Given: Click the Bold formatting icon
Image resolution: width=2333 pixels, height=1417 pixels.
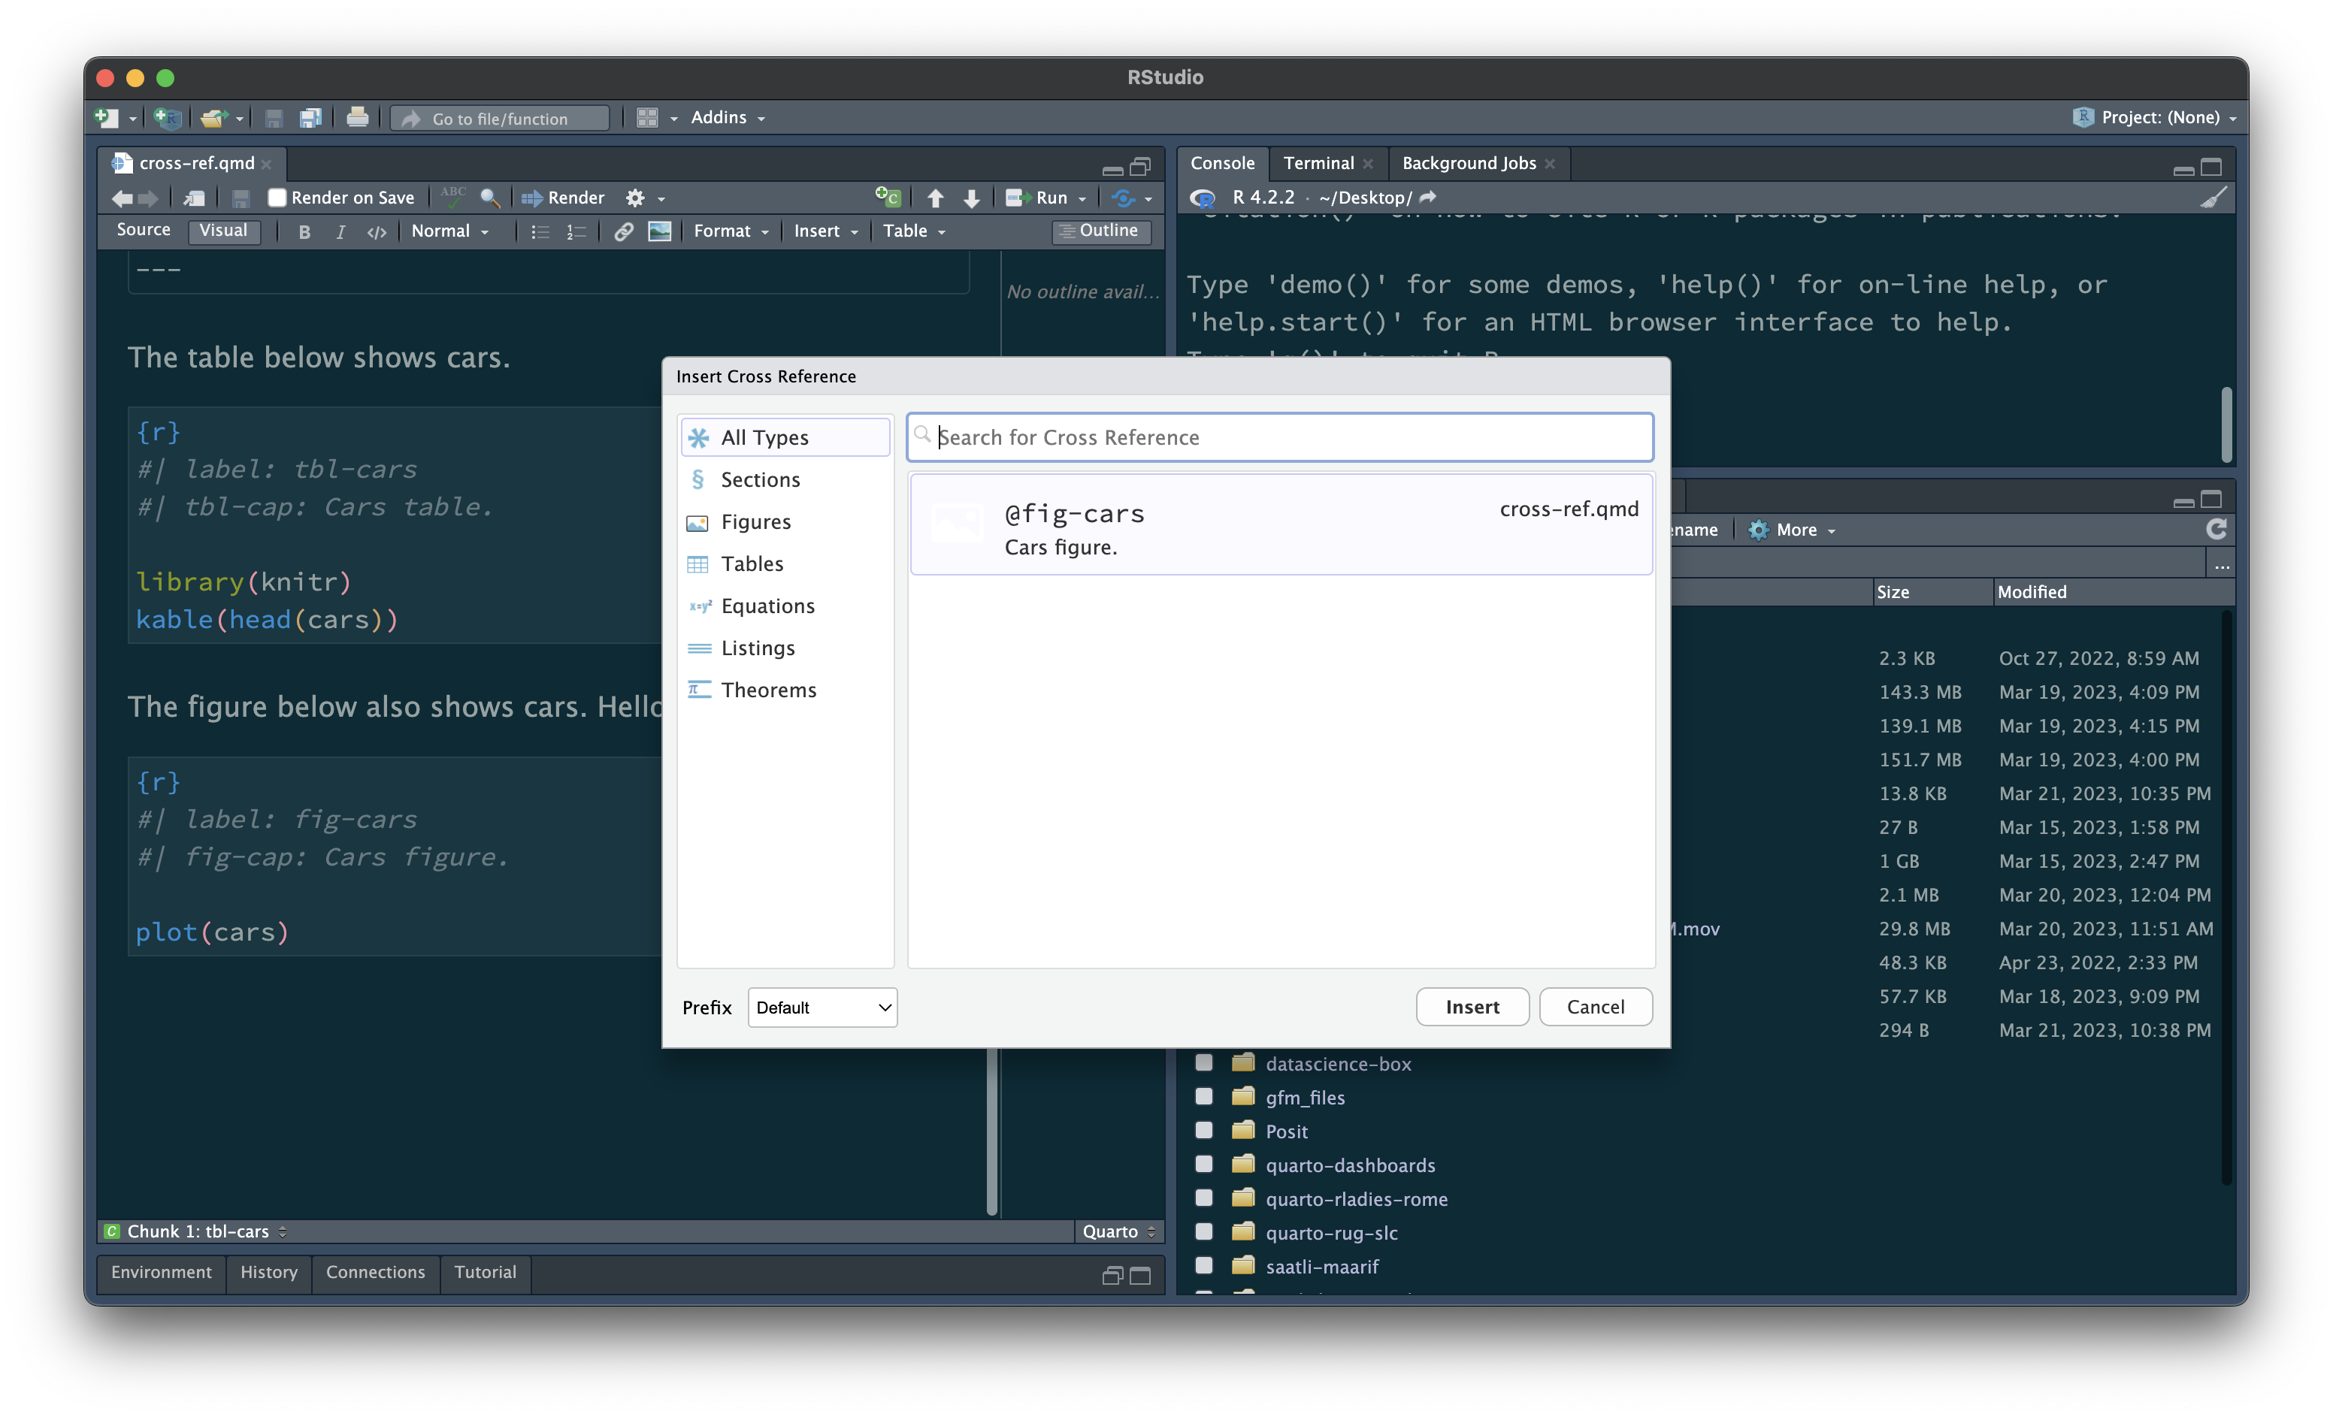Looking at the screenshot, I should coord(304,232).
